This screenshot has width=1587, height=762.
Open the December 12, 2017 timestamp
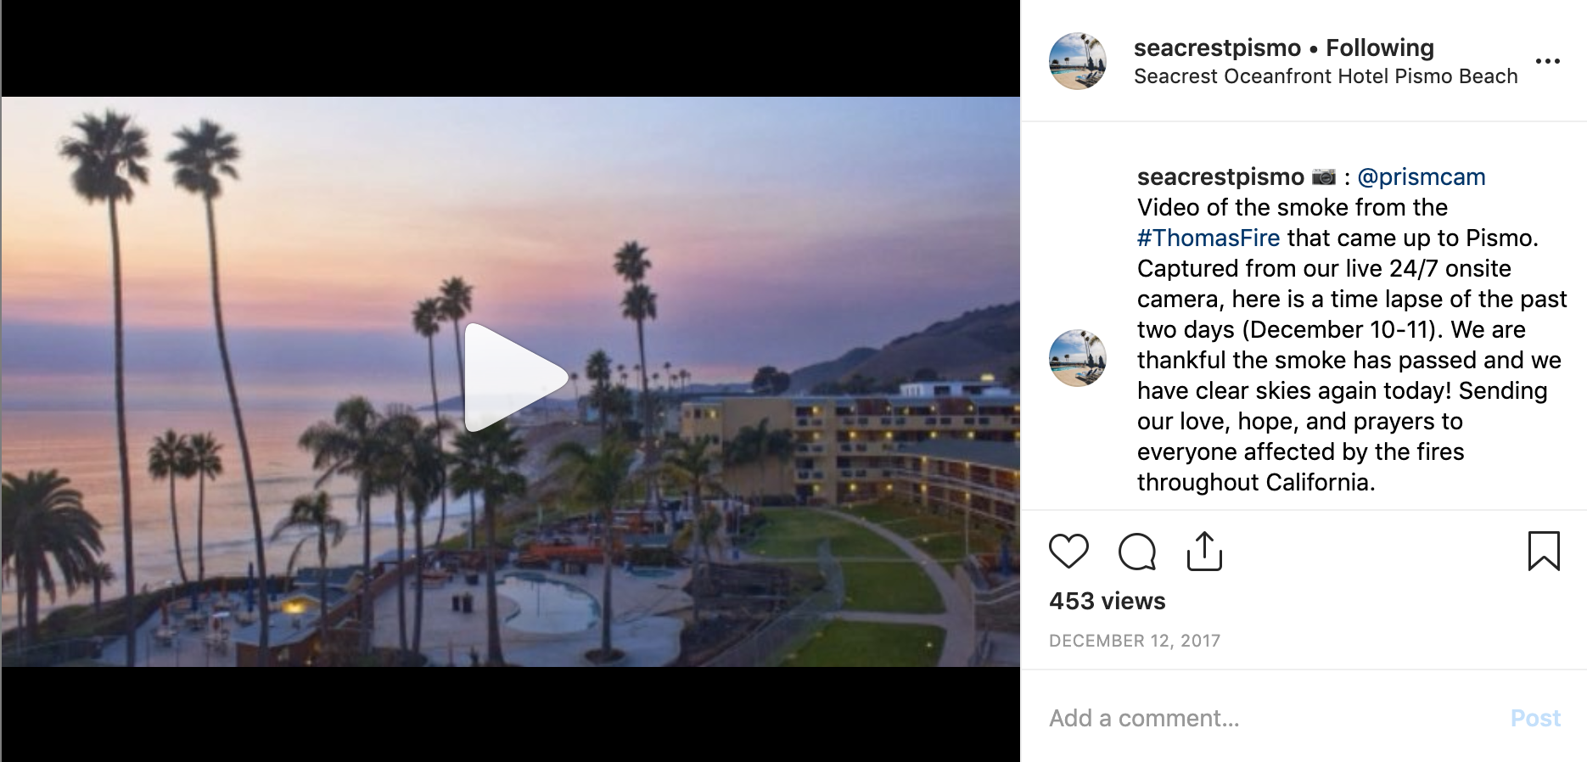click(1135, 642)
